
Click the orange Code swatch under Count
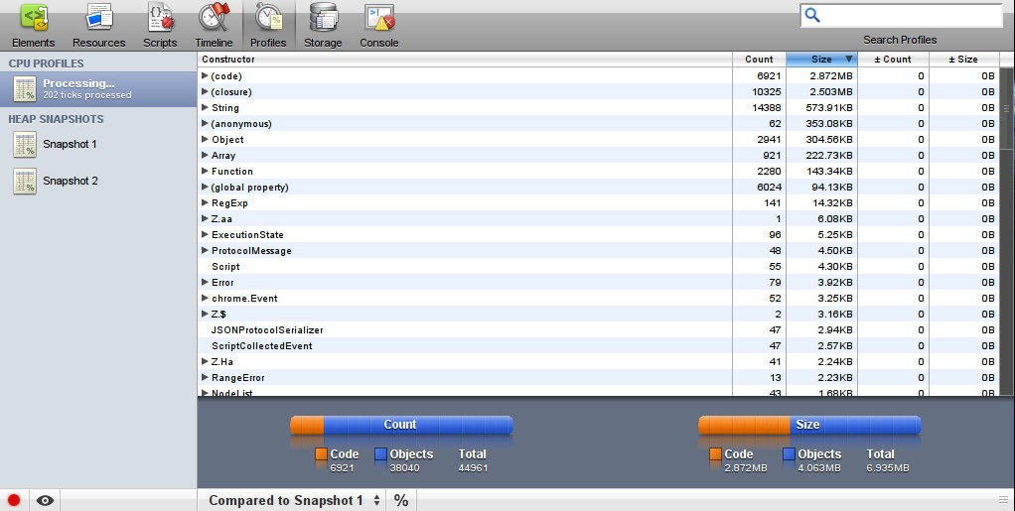point(322,454)
